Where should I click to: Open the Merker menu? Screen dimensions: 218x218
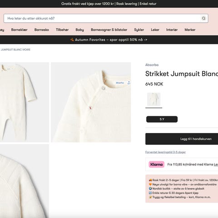190,30
